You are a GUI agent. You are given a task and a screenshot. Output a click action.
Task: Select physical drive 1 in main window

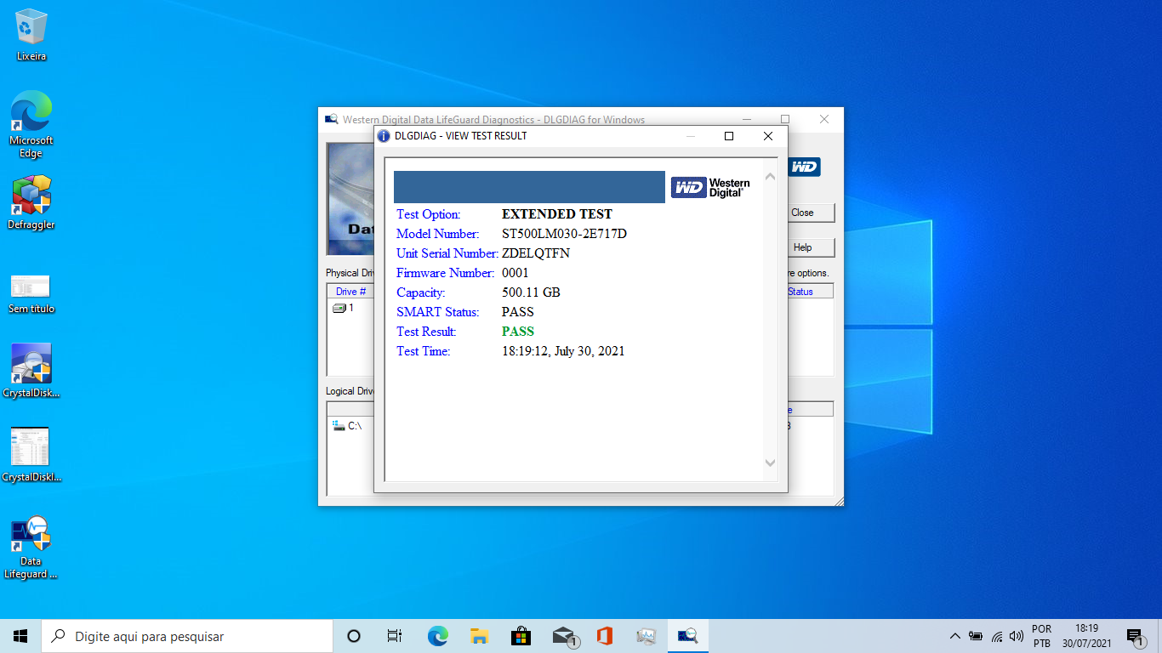[344, 308]
